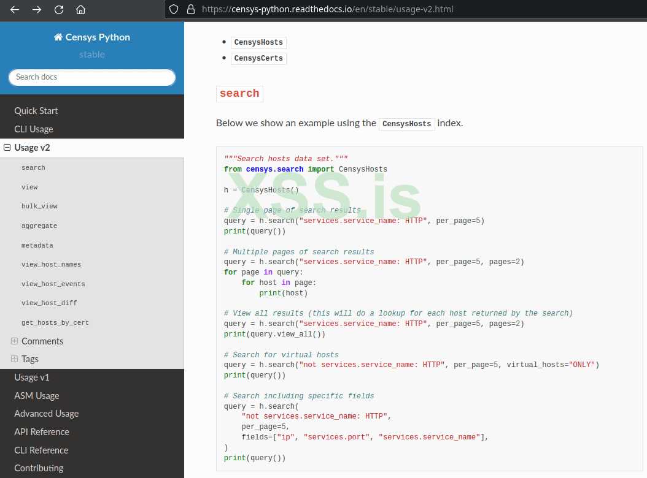Open Quick Start page
Image resolution: width=647 pixels, height=478 pixels.
coord(36,111)
